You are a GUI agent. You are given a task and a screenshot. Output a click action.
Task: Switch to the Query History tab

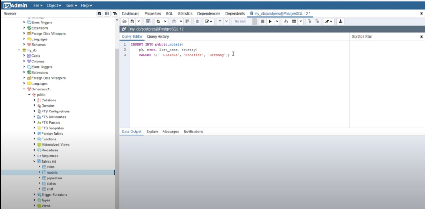158,37
